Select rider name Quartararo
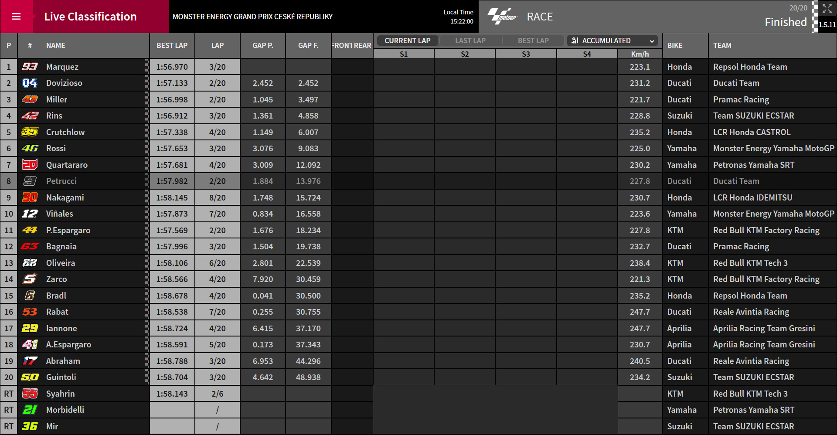This screenshot has width=837, height=435. click(x=67, y=165)
